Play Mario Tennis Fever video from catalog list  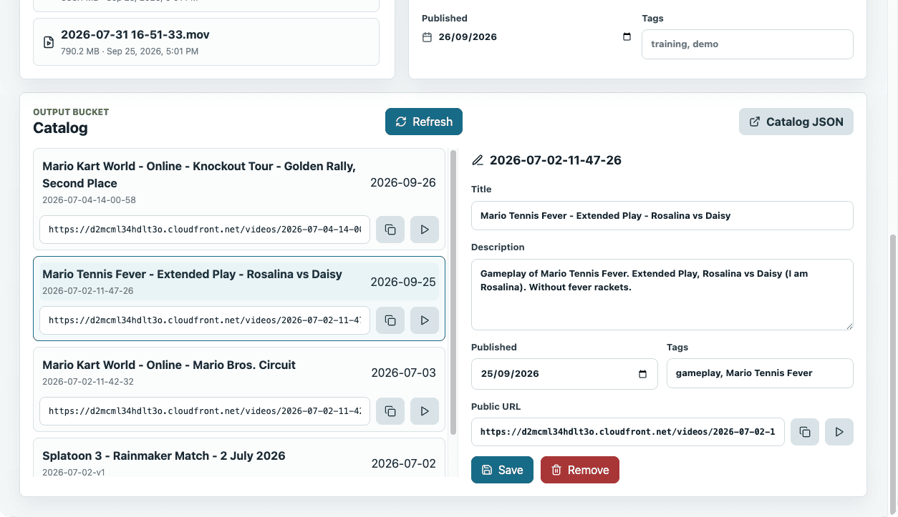(x=425, y=320)
